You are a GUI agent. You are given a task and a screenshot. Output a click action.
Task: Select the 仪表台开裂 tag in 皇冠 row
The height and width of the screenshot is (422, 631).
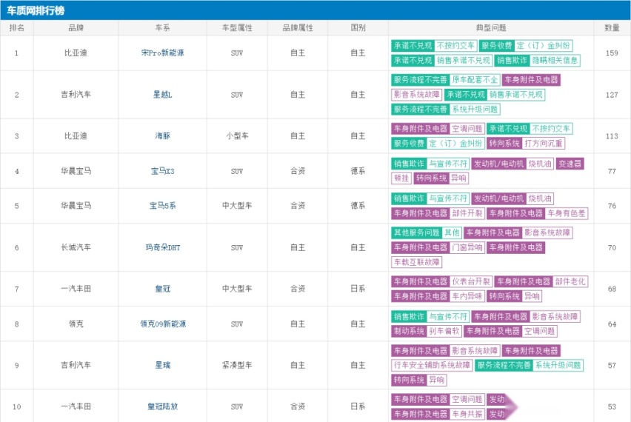[470, 281]
